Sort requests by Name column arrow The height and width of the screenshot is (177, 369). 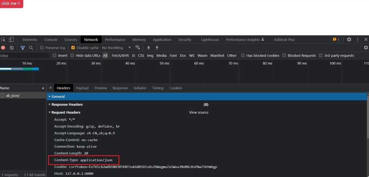pyautogui.click(x=43, y=88)
